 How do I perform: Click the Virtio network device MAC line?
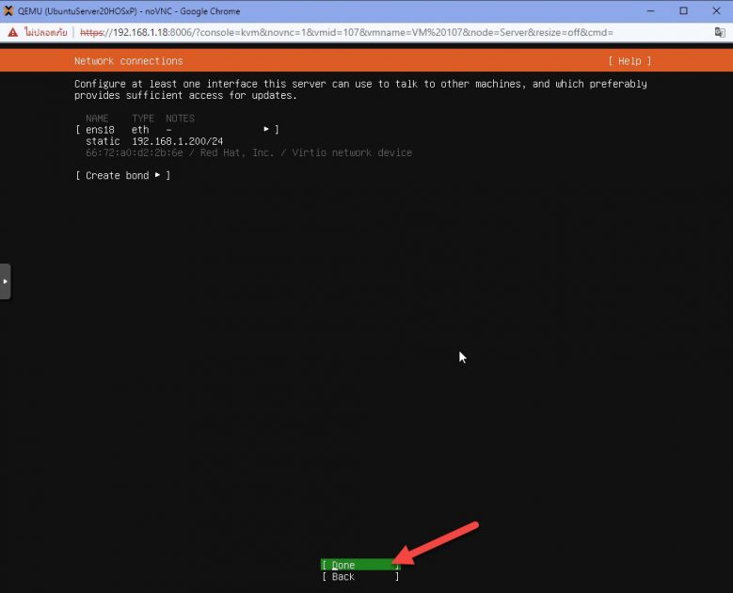(248, 152)
